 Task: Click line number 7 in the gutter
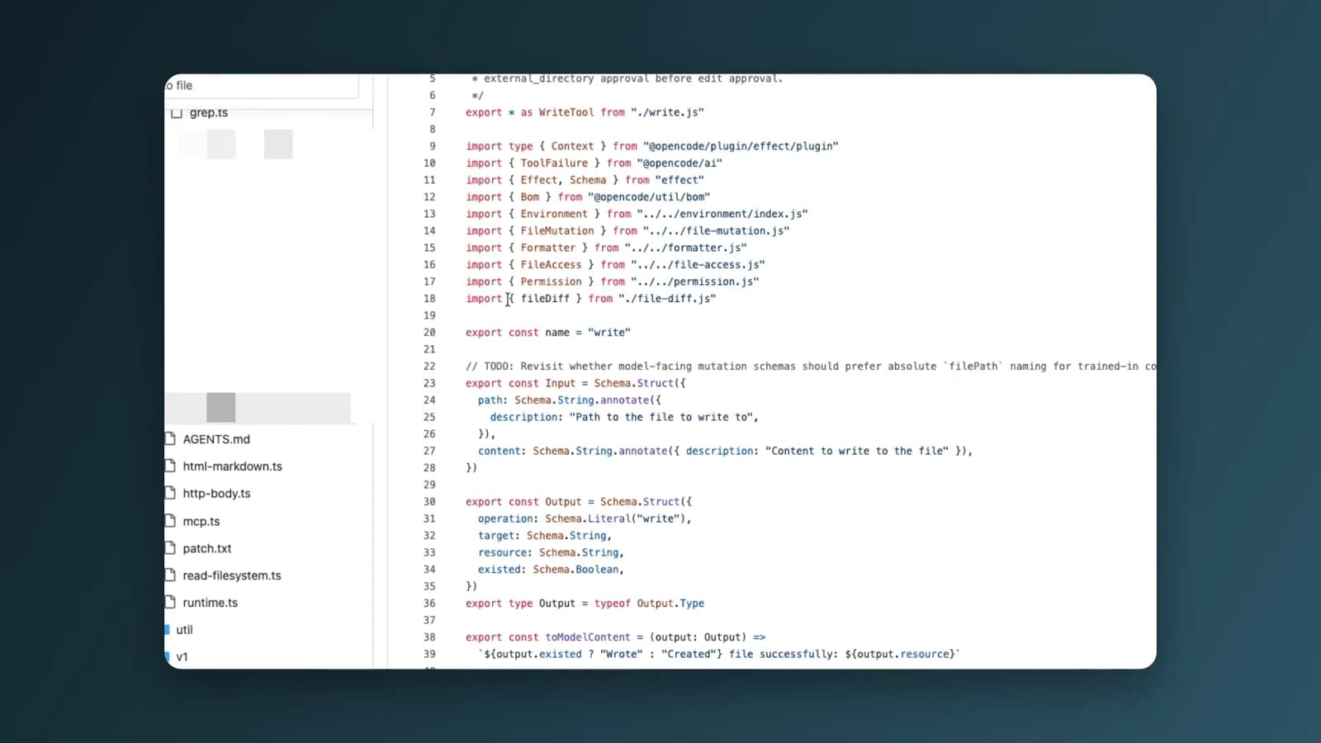pos(432,112)
